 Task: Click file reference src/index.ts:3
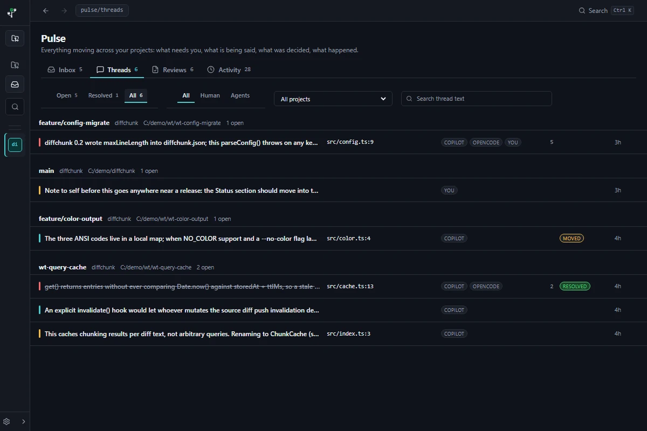pos(348,333)
